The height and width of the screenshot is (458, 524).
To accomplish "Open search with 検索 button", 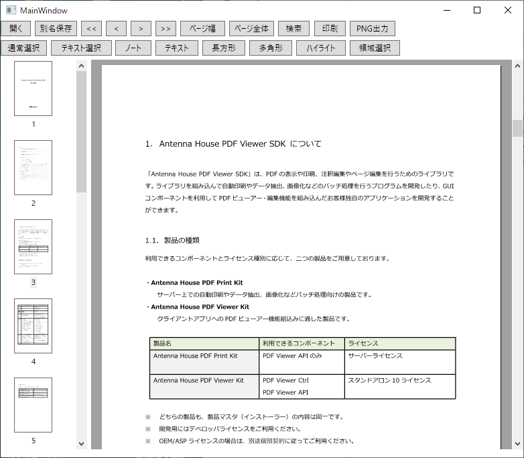I will coord(293,28).
